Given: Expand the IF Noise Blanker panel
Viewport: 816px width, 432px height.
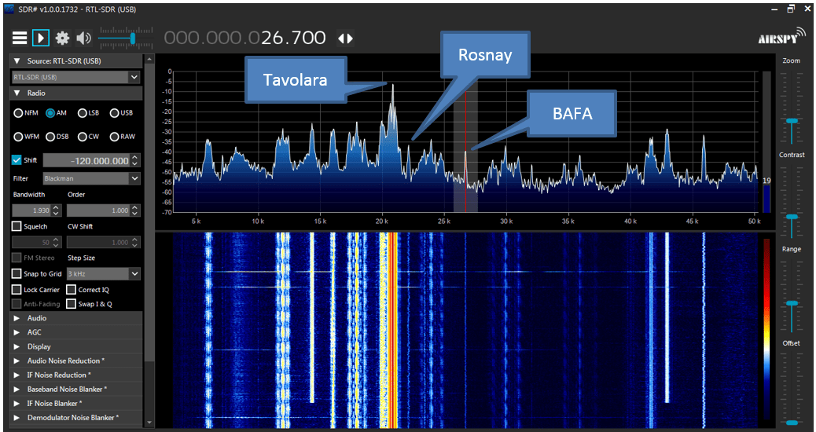Looking at the screenshot, I should click(76, 403).
